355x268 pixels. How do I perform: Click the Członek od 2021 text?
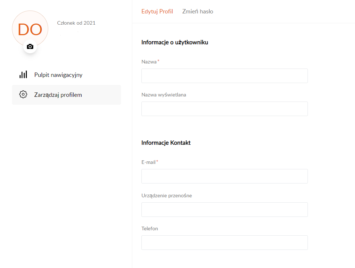pyautogui.click(x=76, y=23)
